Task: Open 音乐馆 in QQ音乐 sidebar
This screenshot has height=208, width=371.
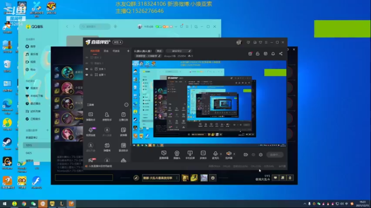Action: pos(32,54)
